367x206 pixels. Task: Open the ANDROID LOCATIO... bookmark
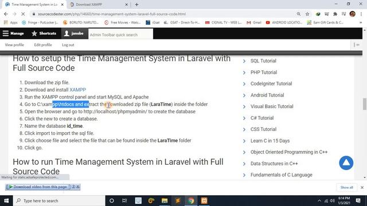pyautogui.click(x=284, y=22)
